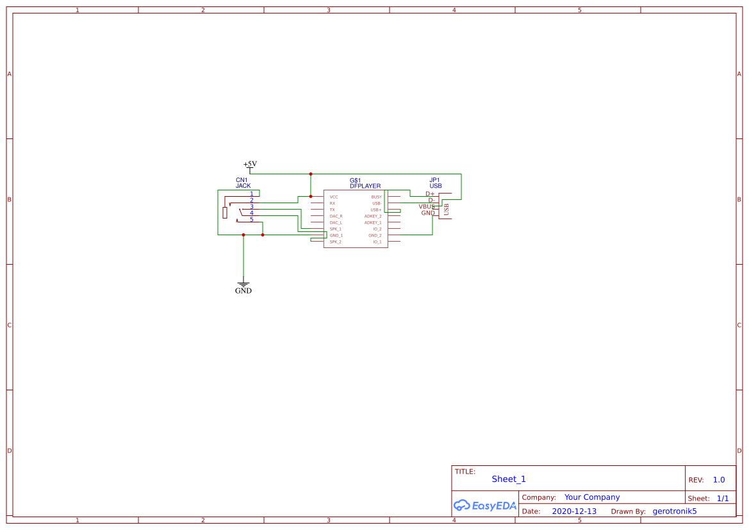
Task: Click the switch contact inside JACK CN1
Action: (x=242, y=211)
